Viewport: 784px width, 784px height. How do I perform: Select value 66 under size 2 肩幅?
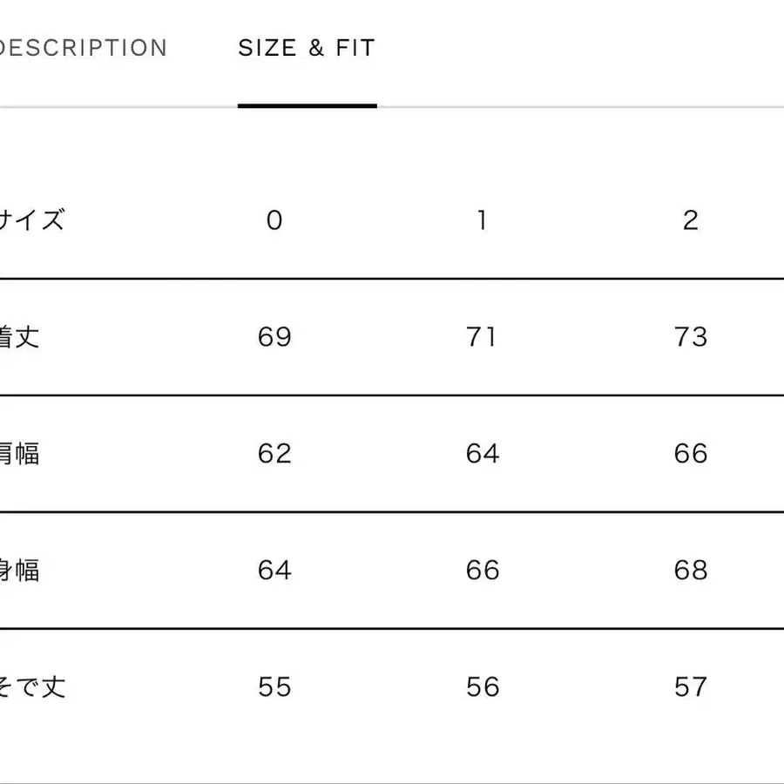[691, 454]
